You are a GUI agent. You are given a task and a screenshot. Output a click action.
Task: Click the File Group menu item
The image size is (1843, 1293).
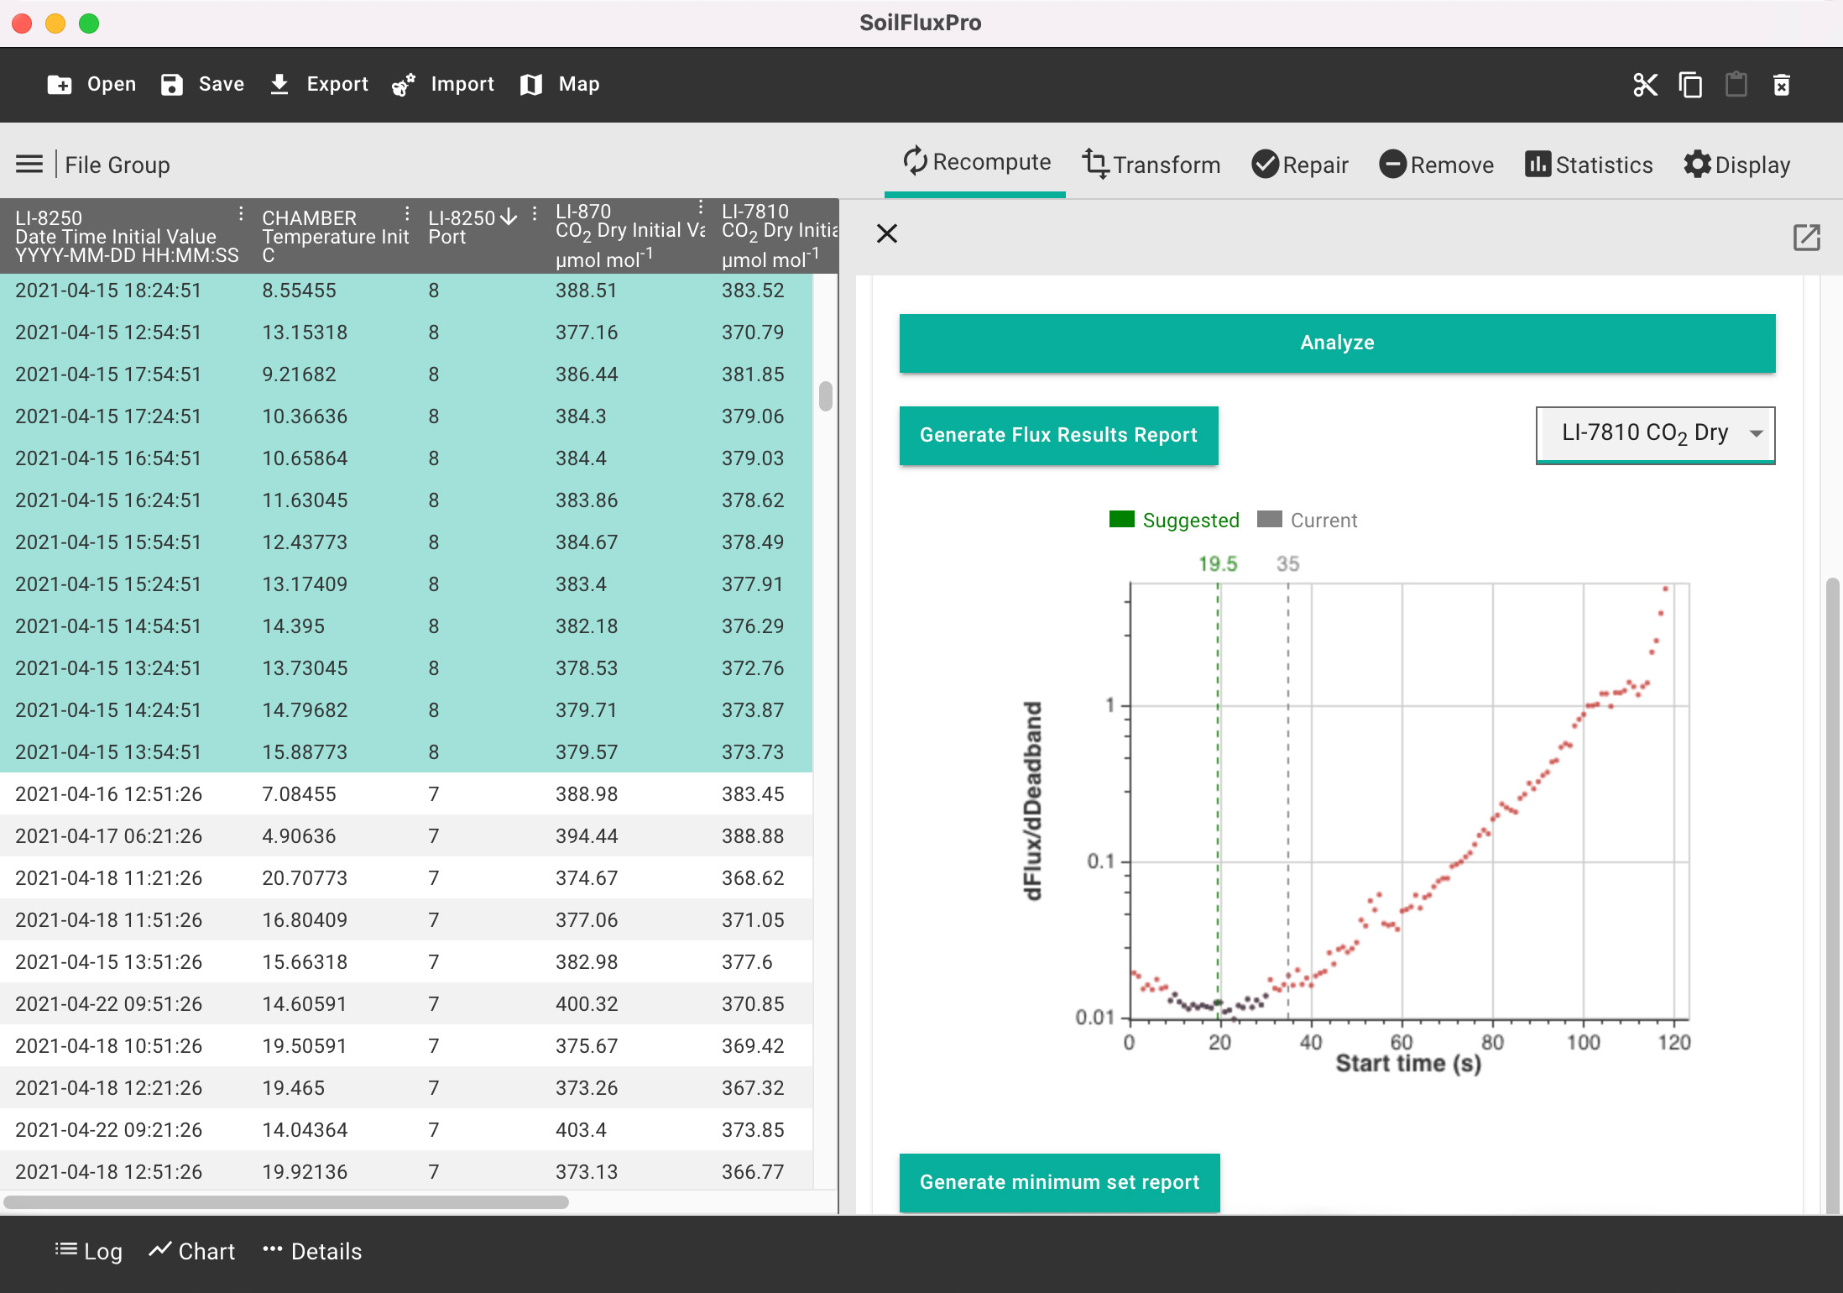point(117,165)
